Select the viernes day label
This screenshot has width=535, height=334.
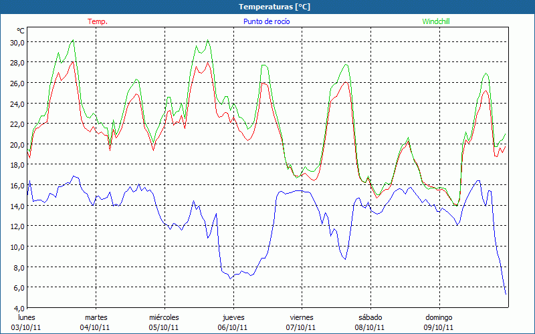tap(302, 317)
